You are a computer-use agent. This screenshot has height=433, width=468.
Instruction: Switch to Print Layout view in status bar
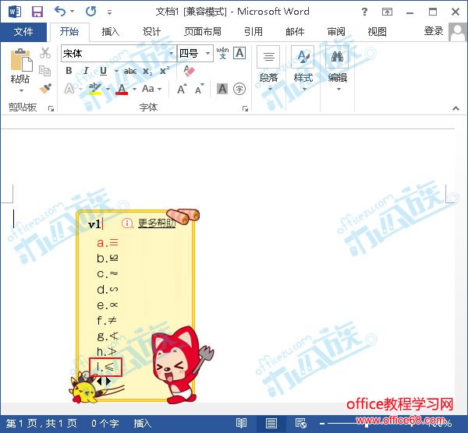(271, 423)
